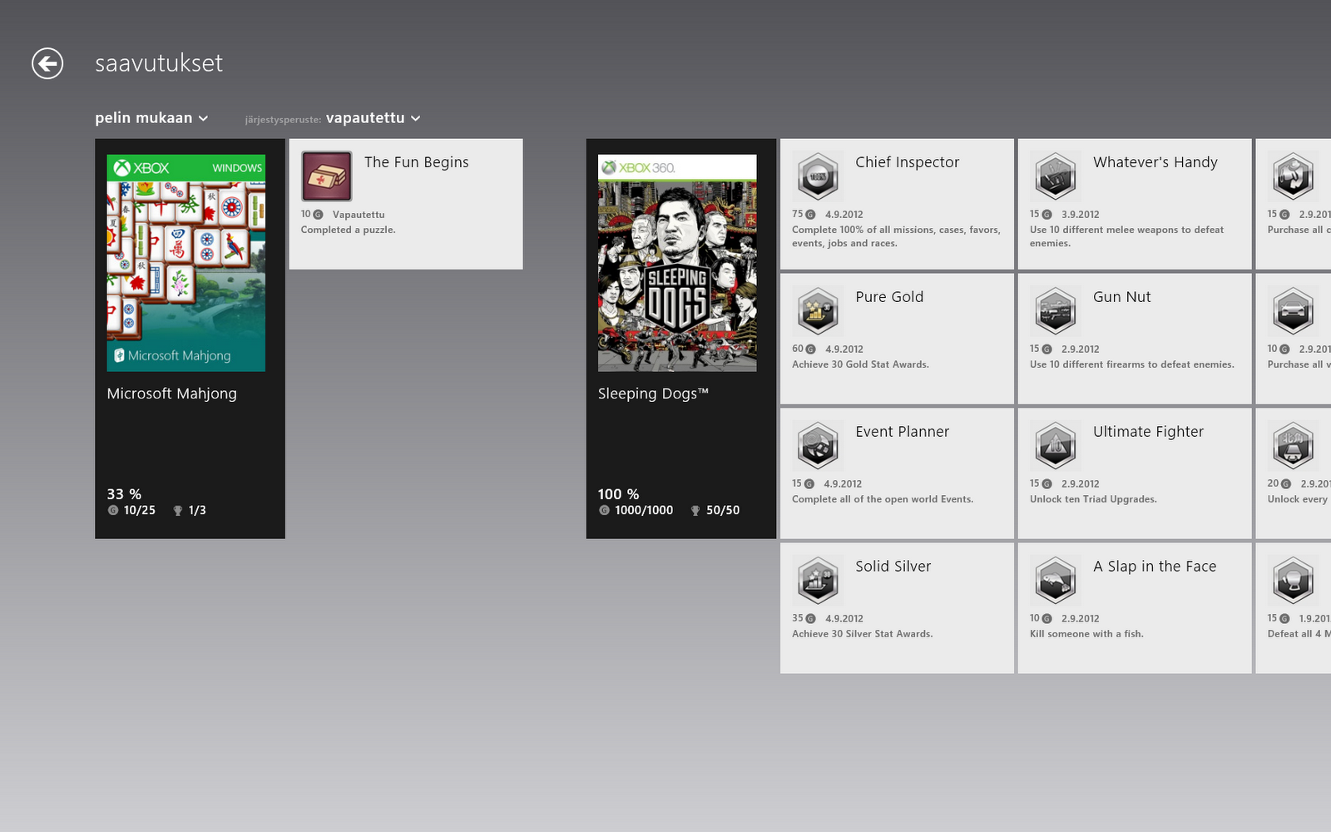This screenshot has width=1331, height=832.
Task: Click the gamerscore G icon beside 1000/1000
Action: [605, 511]
